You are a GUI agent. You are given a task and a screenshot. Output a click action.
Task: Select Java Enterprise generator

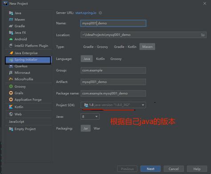pyautogui.click(x=28, y=53)
